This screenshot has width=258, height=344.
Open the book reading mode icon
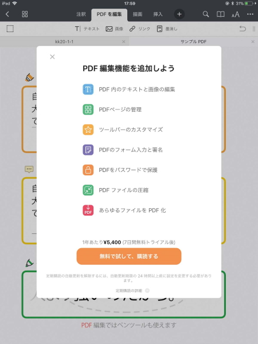[x=221, y=14]
